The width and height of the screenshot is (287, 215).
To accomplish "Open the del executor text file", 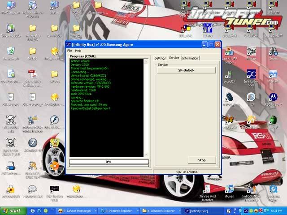I will pos(11,100).
